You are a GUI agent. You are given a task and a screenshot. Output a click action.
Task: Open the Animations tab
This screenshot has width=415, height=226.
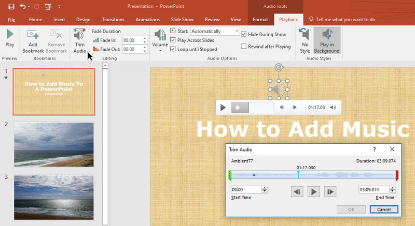(147, 20)
